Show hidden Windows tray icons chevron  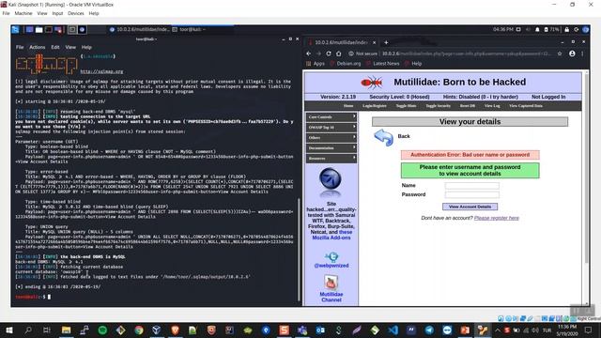click(x=498, y=330)
